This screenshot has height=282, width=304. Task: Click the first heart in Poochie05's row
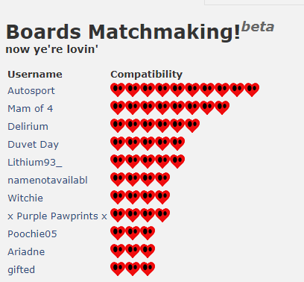(x=118, y=233)
